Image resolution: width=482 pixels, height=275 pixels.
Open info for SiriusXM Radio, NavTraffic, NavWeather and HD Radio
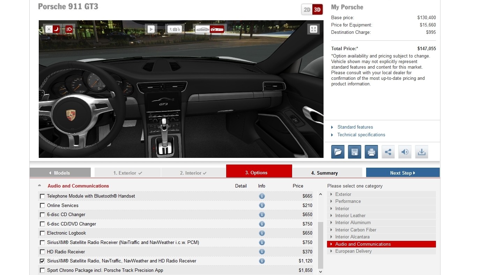coord(262,261)
